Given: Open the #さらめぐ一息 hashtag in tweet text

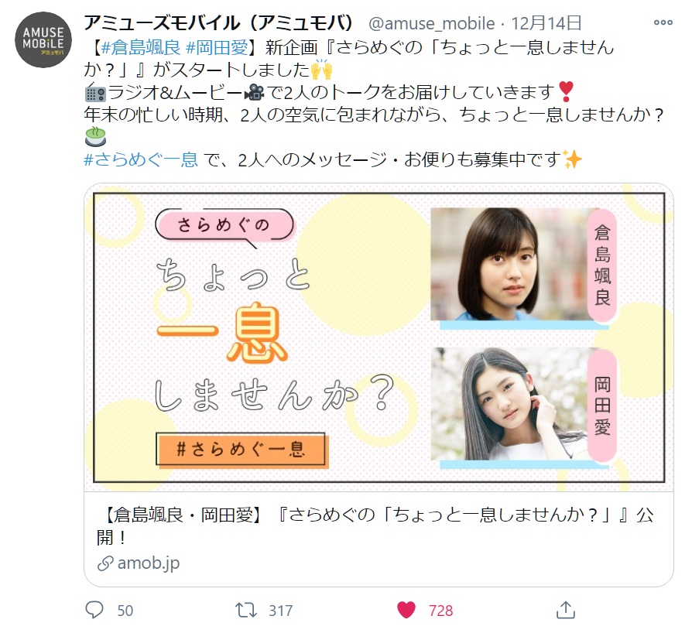Looking at the screenshot, I should (141, 159).
